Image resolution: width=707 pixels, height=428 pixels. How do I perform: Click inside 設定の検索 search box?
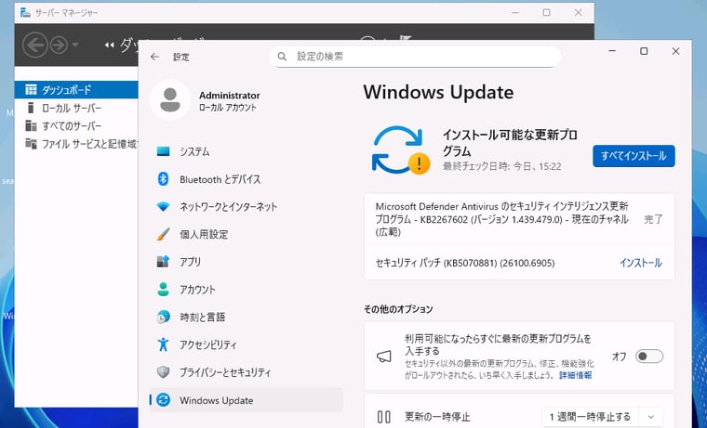(415, 57)
